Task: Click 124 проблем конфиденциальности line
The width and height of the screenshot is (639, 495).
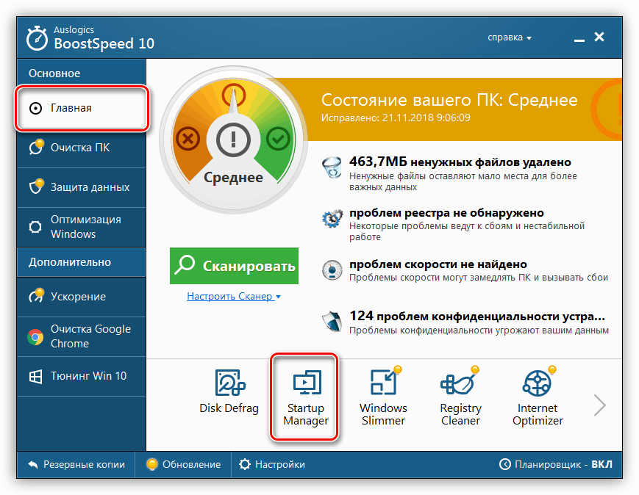Action: click(x=477, y=317)
